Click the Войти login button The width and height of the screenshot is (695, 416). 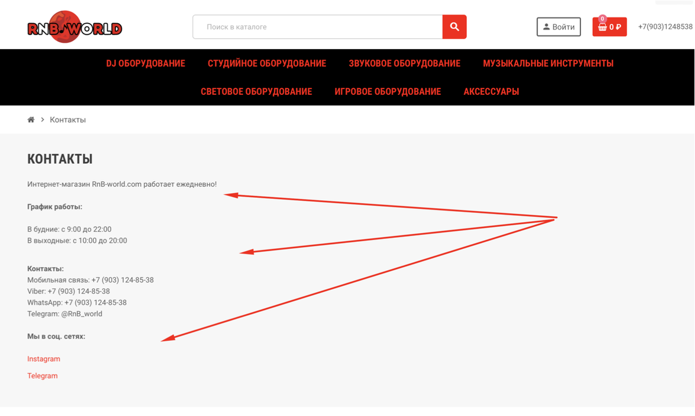tap(559, 27)
